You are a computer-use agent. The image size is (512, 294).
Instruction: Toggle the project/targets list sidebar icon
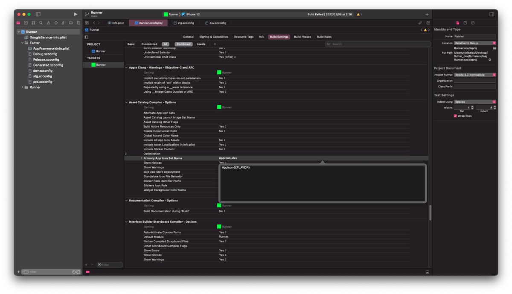click(x=86, y=37)
